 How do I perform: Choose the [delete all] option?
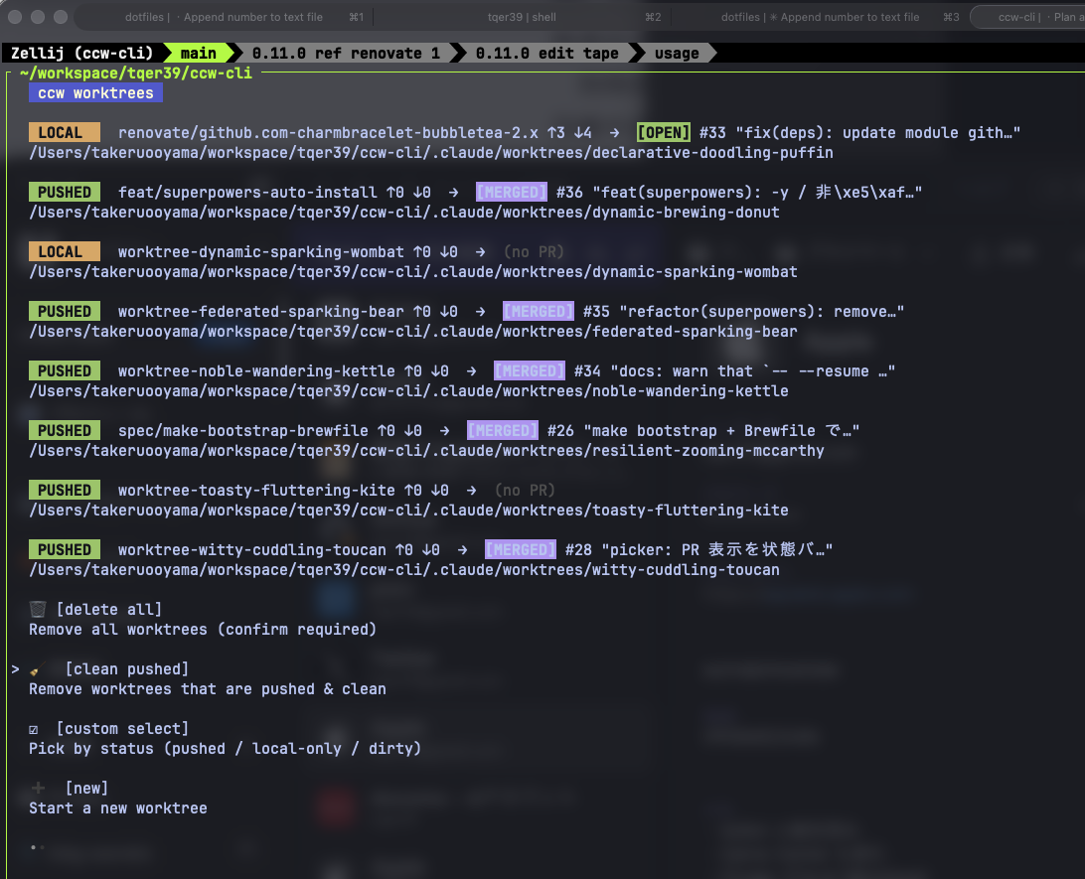coord(109,609)
